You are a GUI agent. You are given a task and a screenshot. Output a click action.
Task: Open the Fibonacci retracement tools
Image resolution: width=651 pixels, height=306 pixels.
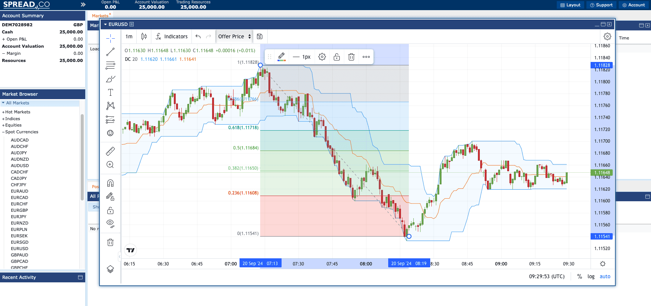pos(110,65)
